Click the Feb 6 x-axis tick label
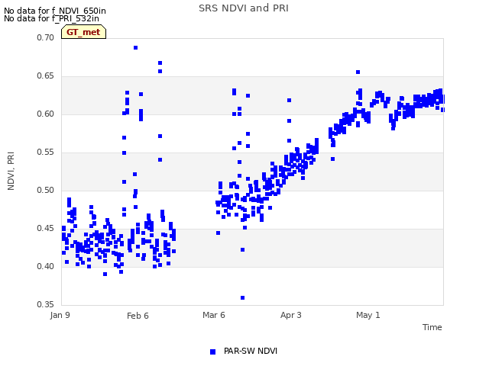The image size is (489, 366). coord(138,316)
